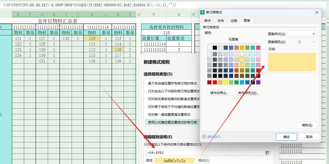Click the 填充效果 button
Viewport: 329px width, 164px height.
click(219, 93)
